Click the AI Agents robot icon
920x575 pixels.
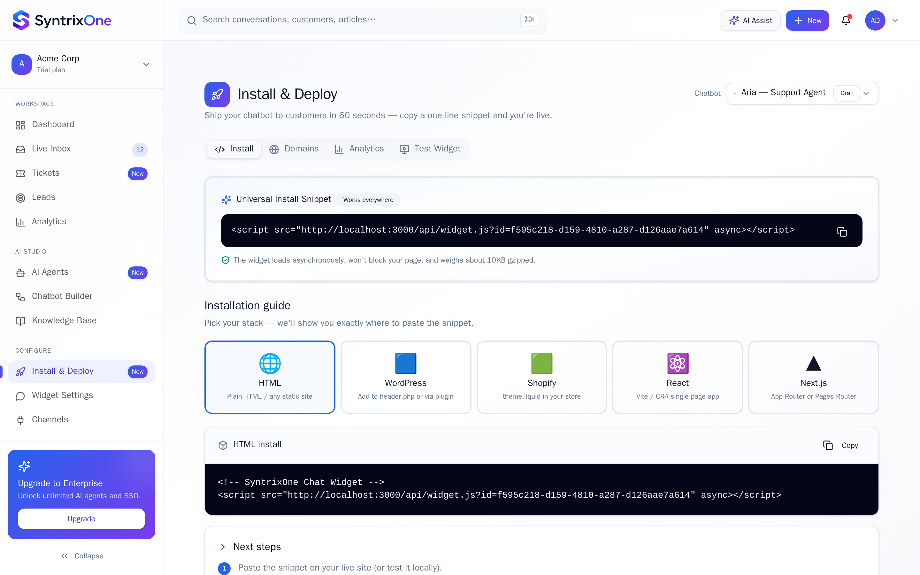(x=20, y=273)
